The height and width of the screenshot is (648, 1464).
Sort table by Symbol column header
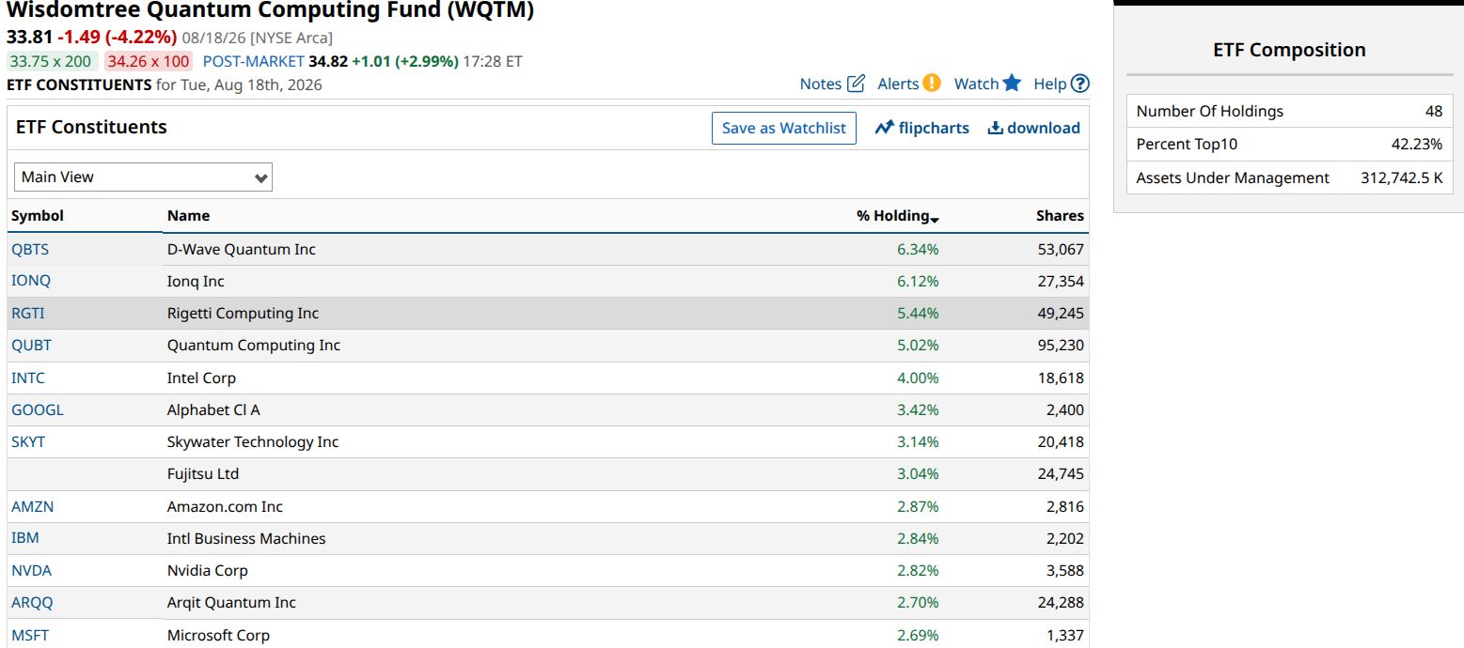pyautogui.click(x=38, y=215)
